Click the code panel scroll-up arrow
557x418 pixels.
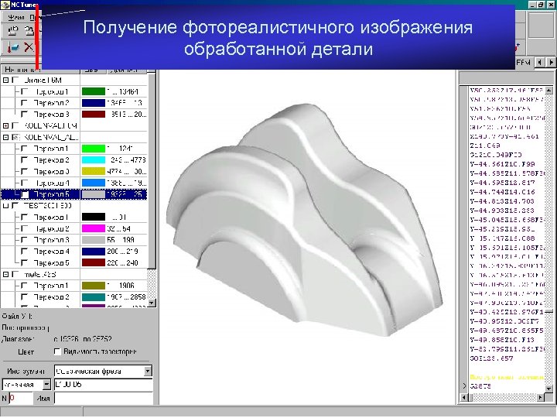click(548, 91)
